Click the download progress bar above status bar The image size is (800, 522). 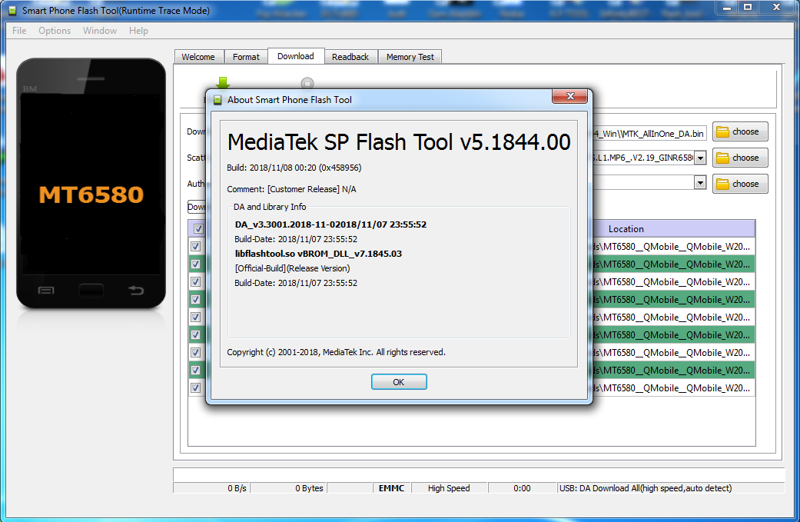(x=479, y=474)
